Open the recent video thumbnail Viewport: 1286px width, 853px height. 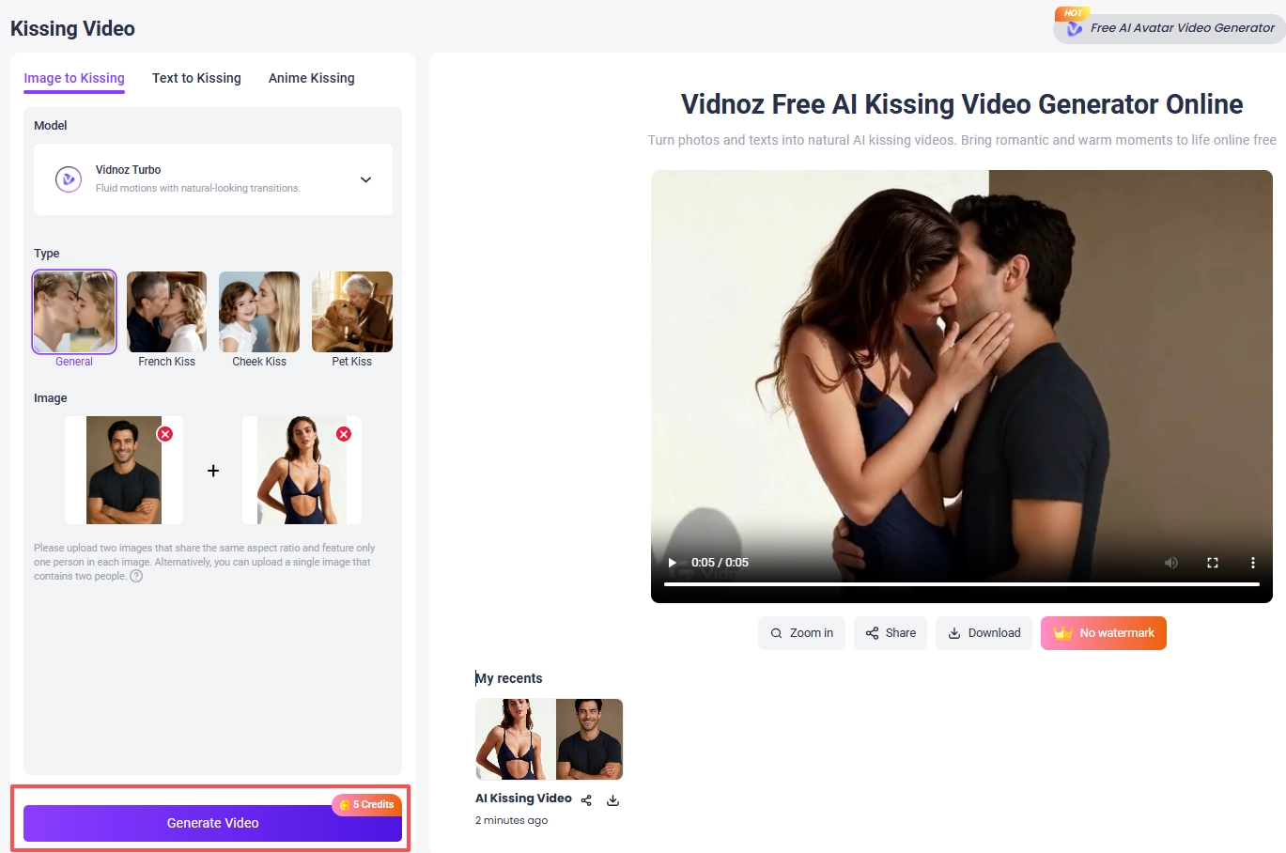coord(549,739)
